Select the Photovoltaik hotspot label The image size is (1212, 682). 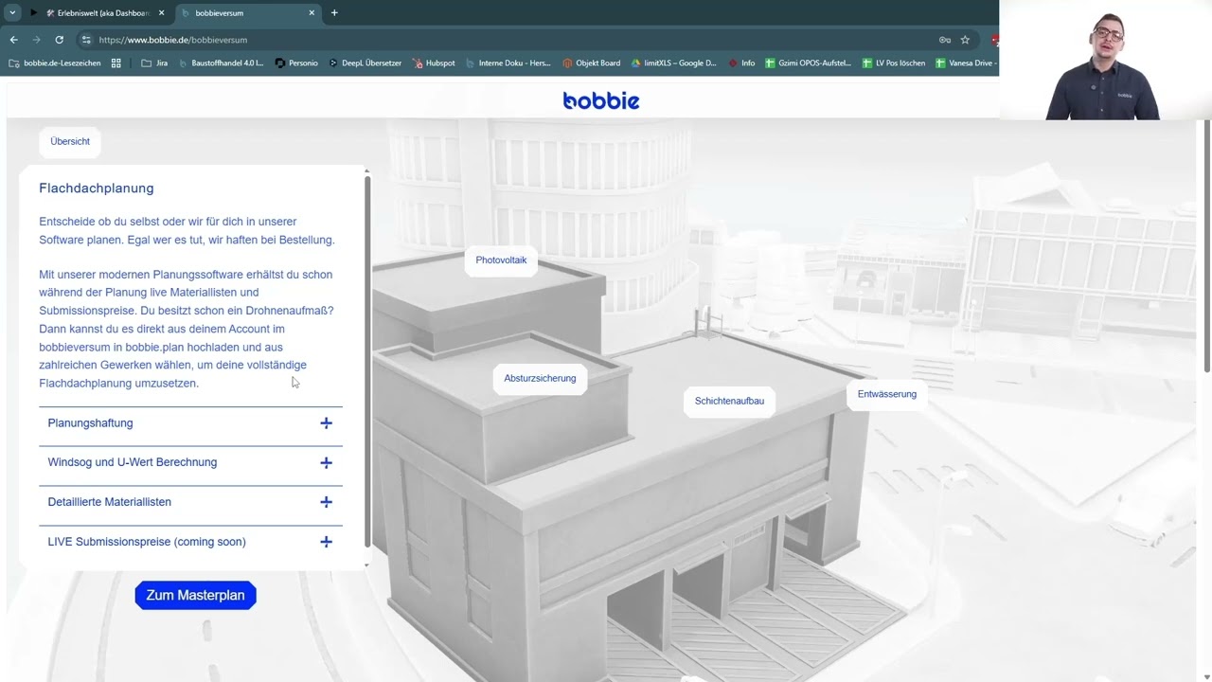point(501,260)
